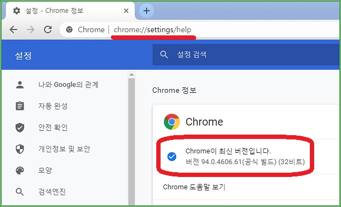Click the 설정 검색 search field
The image size is (341, 207).
246,55
